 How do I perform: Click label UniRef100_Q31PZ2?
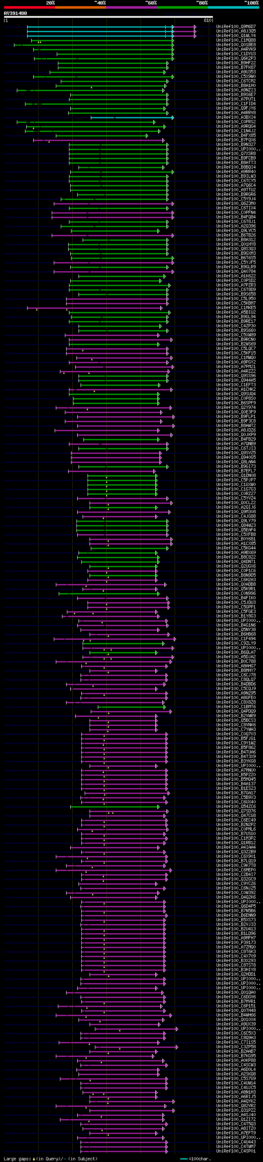[x=236, y=1110]
